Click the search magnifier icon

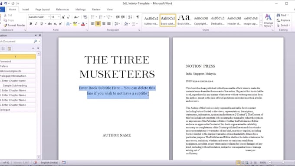click(35, 41)
